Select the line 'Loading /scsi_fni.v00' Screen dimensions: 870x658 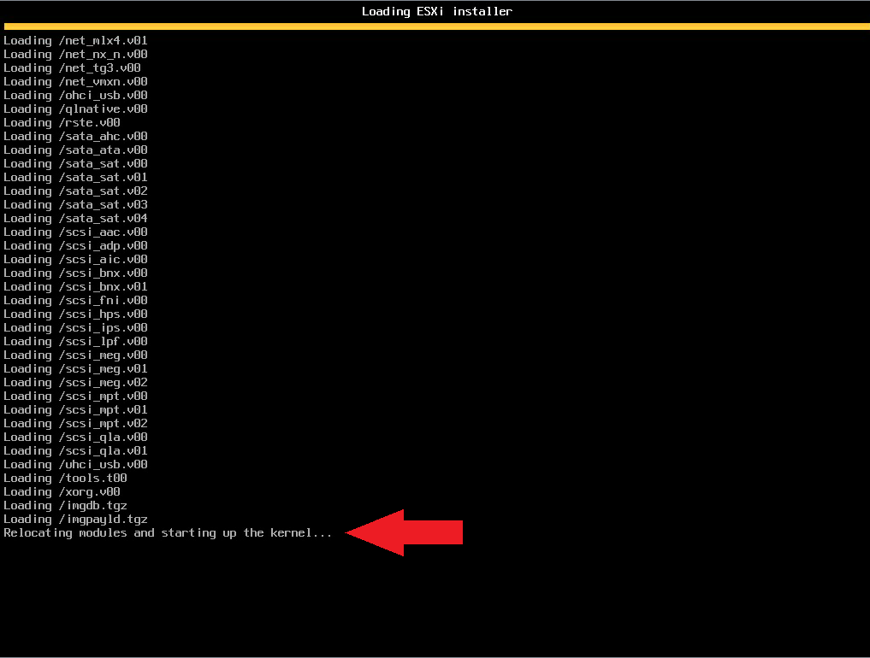(x=75, y=301)
